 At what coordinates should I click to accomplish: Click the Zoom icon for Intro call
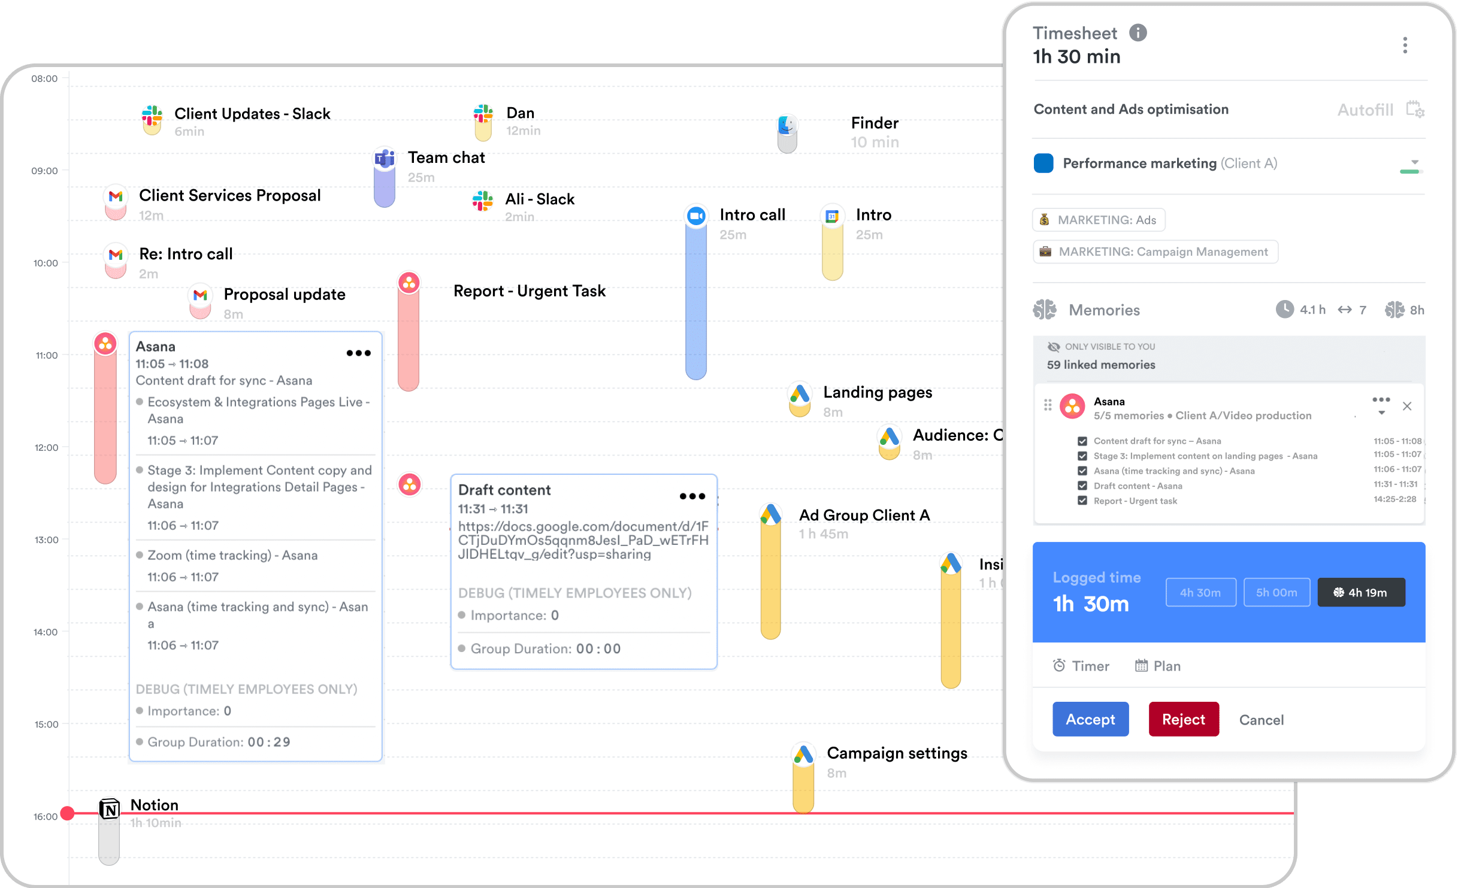[696, 216]
